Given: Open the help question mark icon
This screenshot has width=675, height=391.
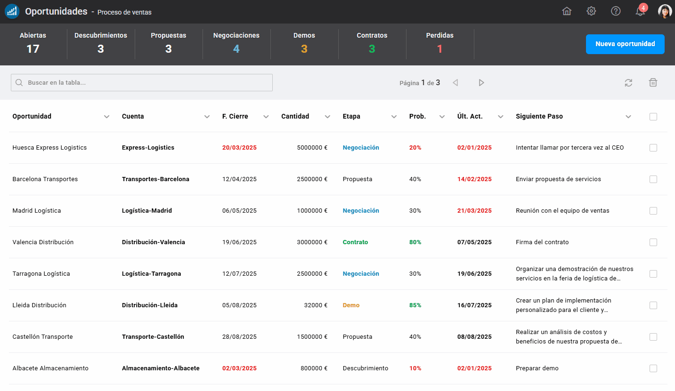Looking at the screenshot, I should click(616, 11).
